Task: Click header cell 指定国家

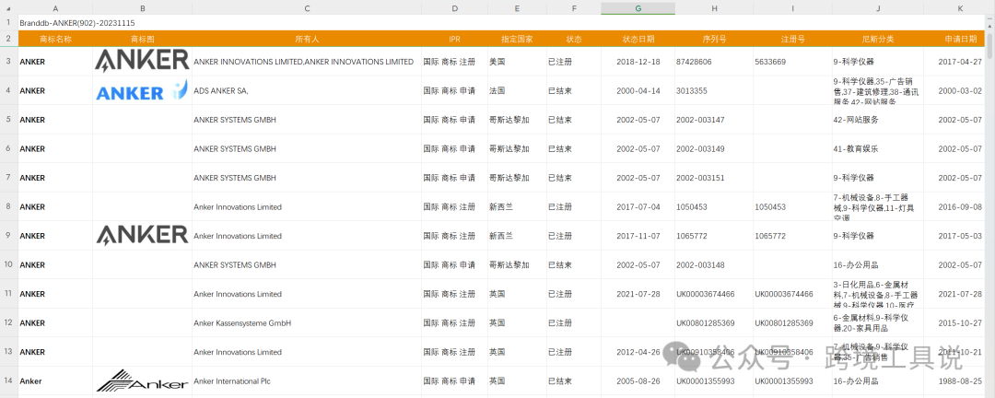Action: tap(517, 39)
